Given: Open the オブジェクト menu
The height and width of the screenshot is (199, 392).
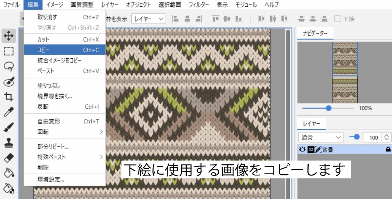Looking at the screenshot, I should (138, 5).
